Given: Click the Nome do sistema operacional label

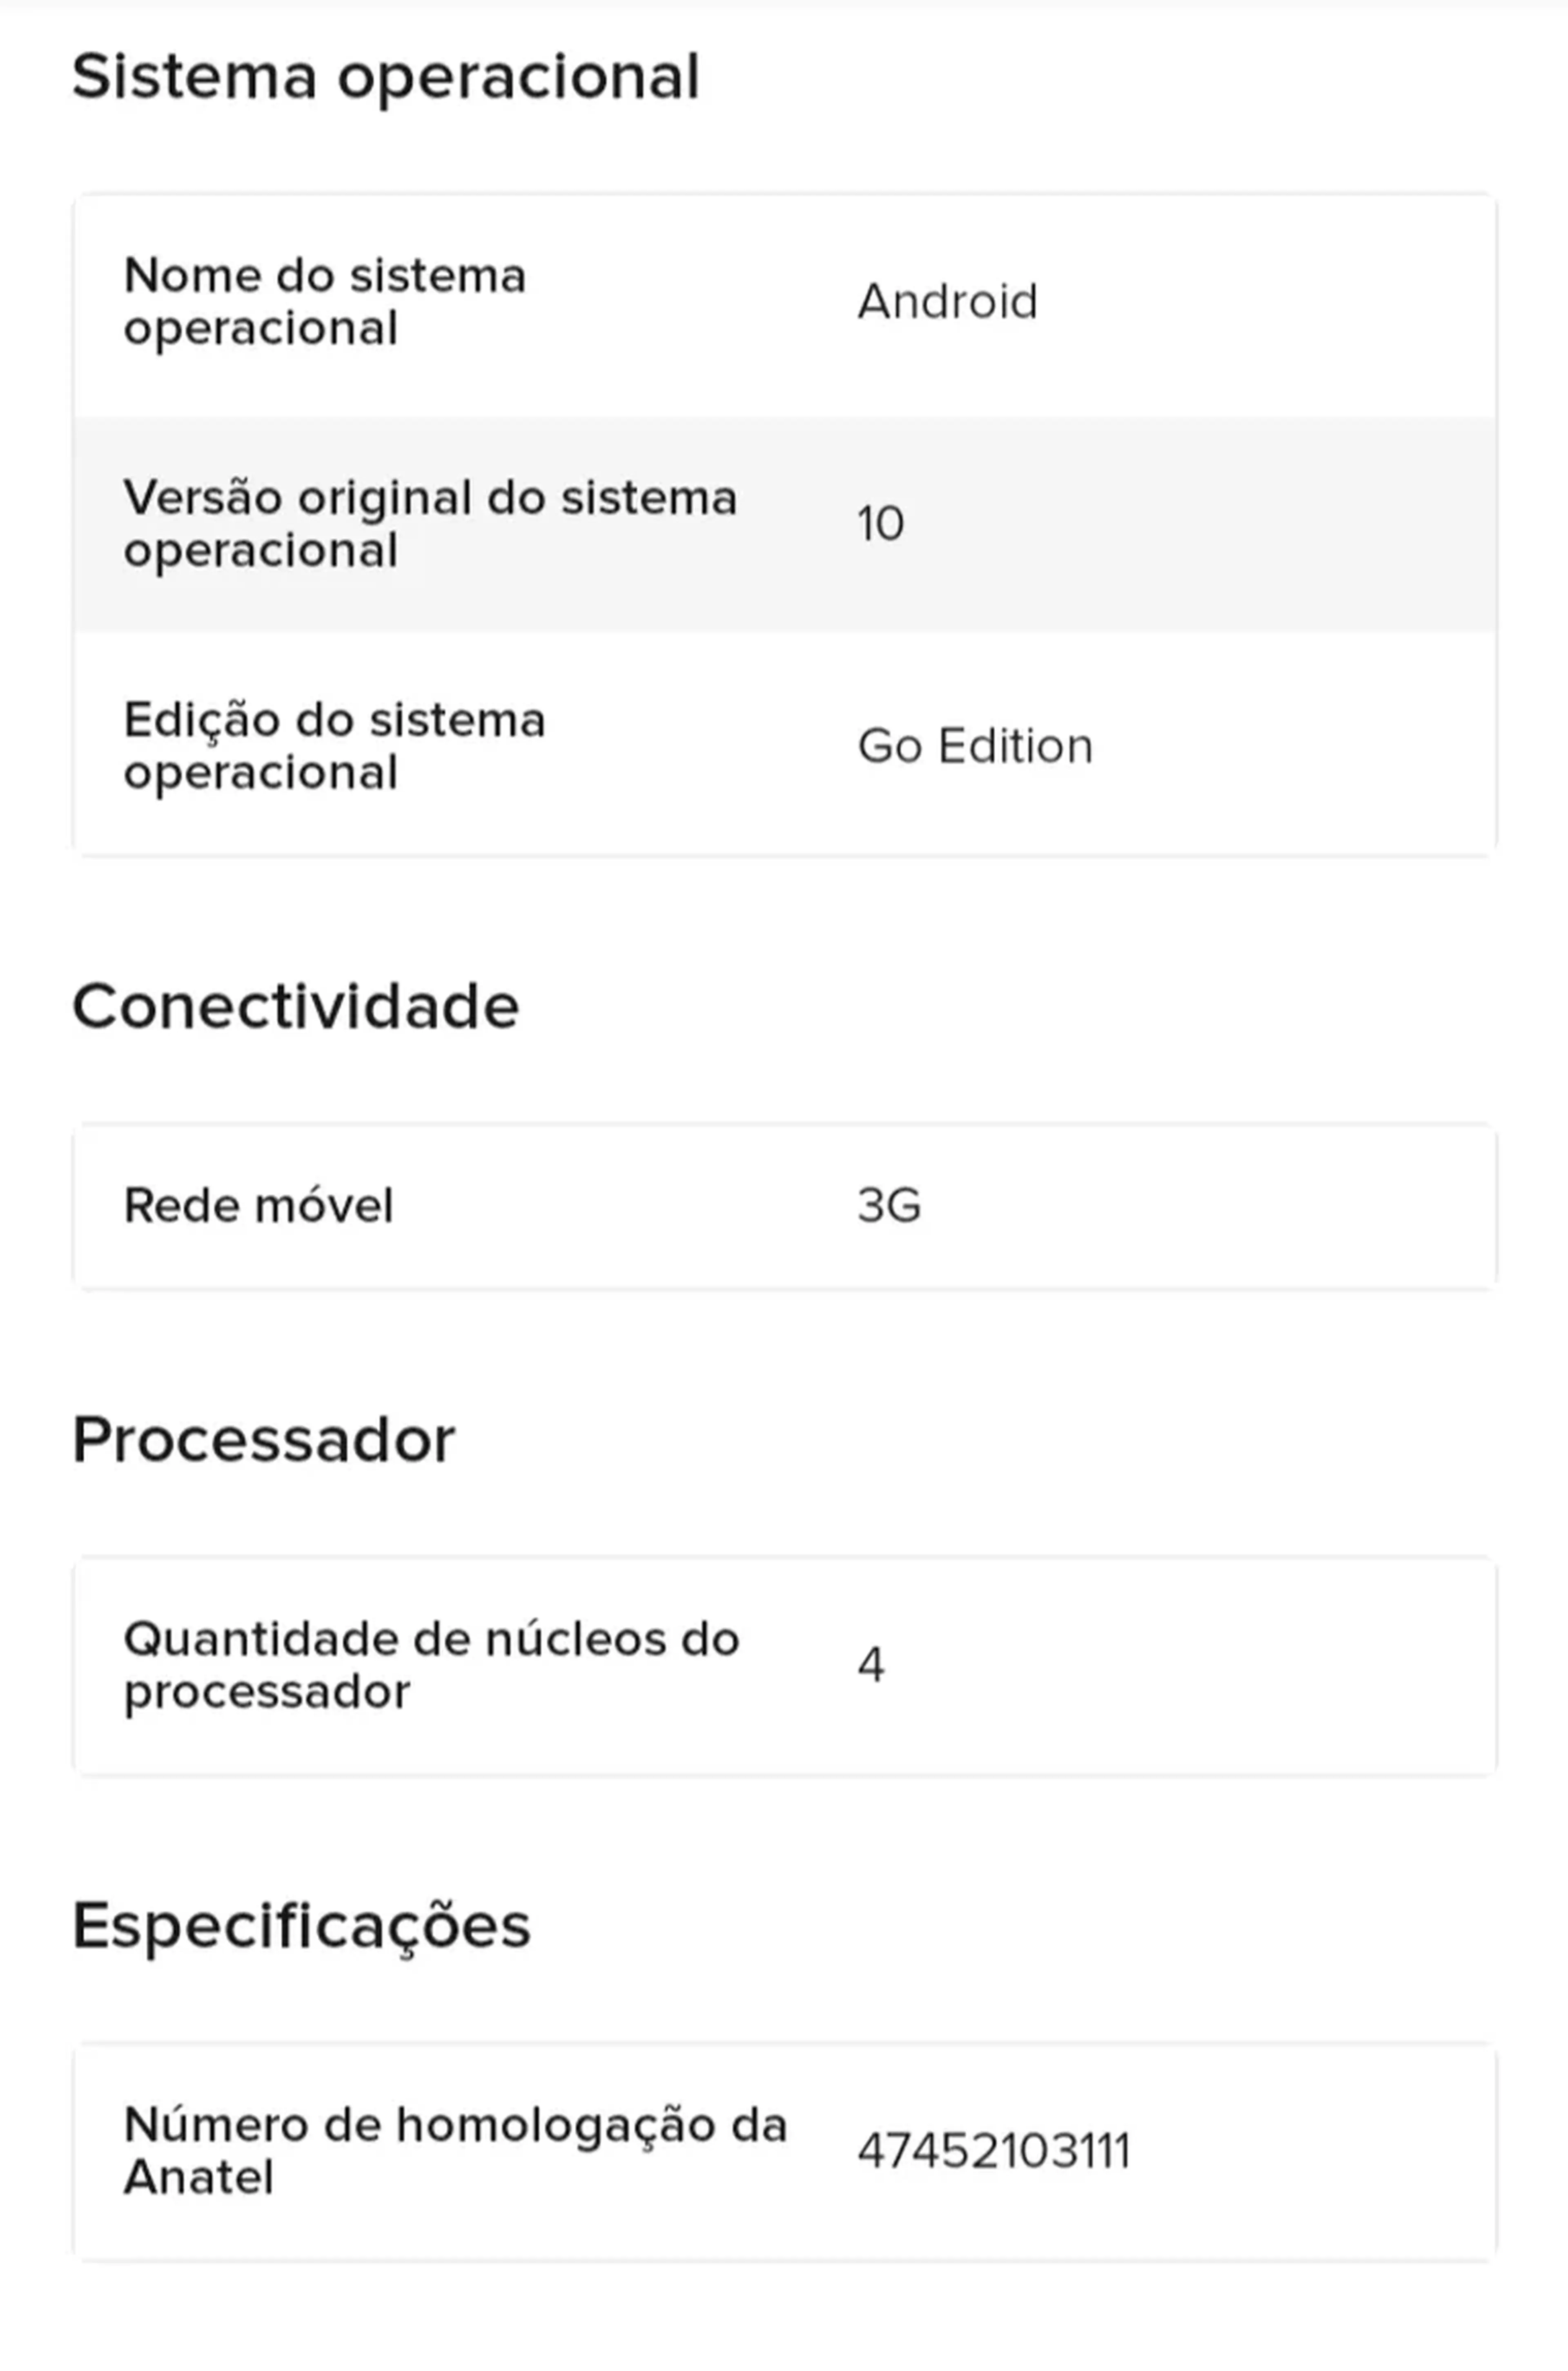Looking at the screenshot, I should point(325,301).
